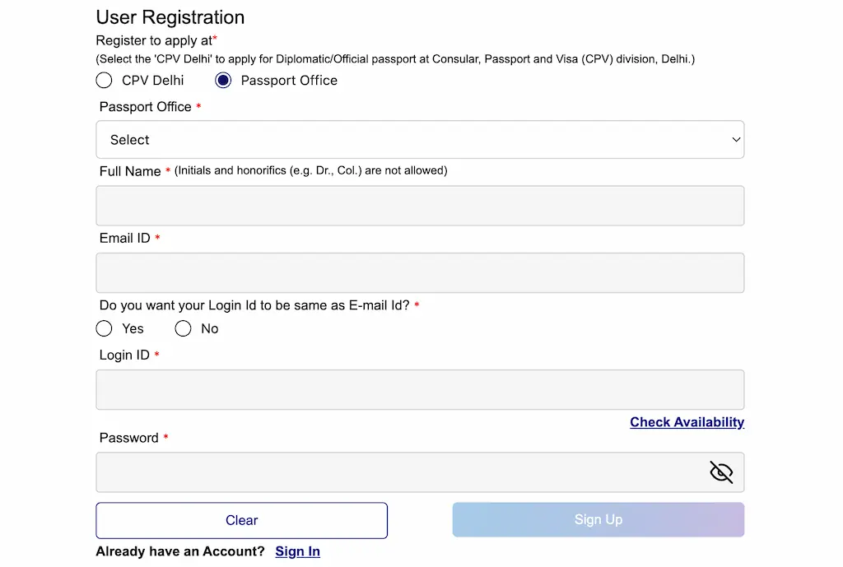This screenshot has height=567, width=843.
Task: Click the Full Name input field
Action: (420, 205)
